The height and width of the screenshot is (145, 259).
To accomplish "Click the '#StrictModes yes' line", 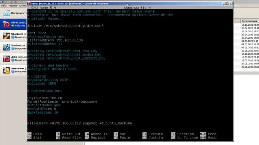I will coord(44,105).
